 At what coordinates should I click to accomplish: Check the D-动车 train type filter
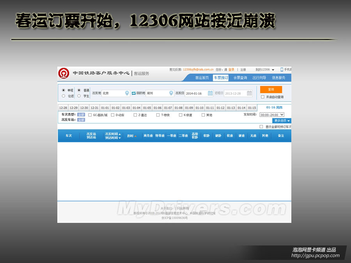[x=112, y=115]
